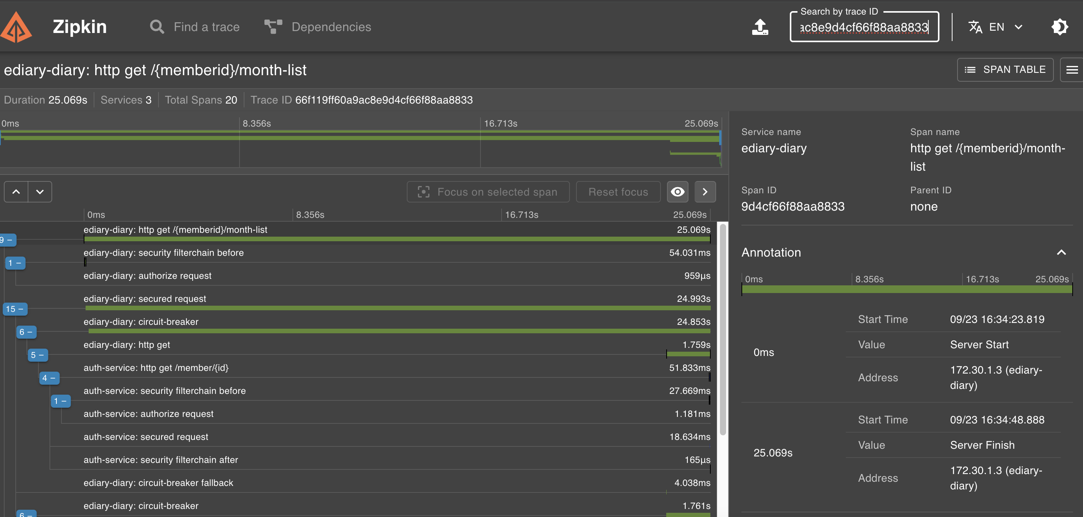The height and width of the screenshot is (517, 1083).
Task: Click the Find a trace magnifier icon
Action: 157,27
